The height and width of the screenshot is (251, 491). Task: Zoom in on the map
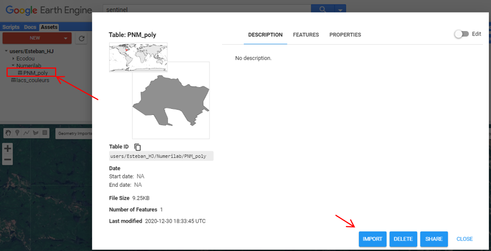pyautogui.click(x=8, y=149)
